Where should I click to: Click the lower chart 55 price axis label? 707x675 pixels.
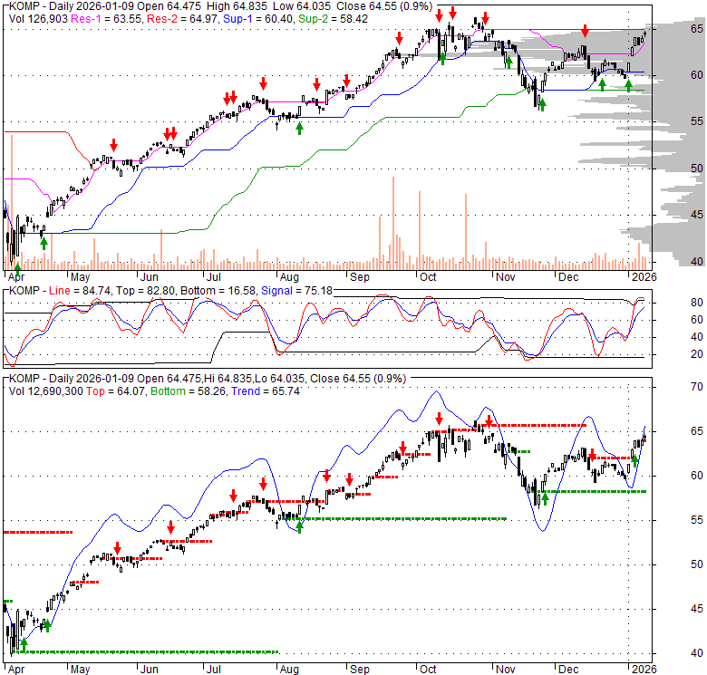pos(697,520)
